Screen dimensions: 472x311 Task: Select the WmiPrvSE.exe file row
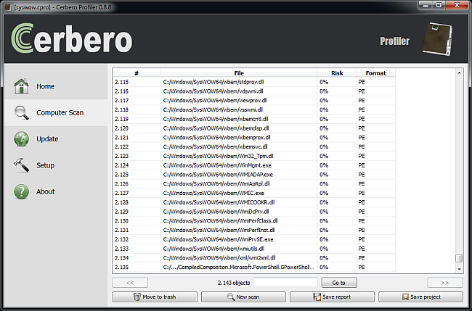click(254, 239)
